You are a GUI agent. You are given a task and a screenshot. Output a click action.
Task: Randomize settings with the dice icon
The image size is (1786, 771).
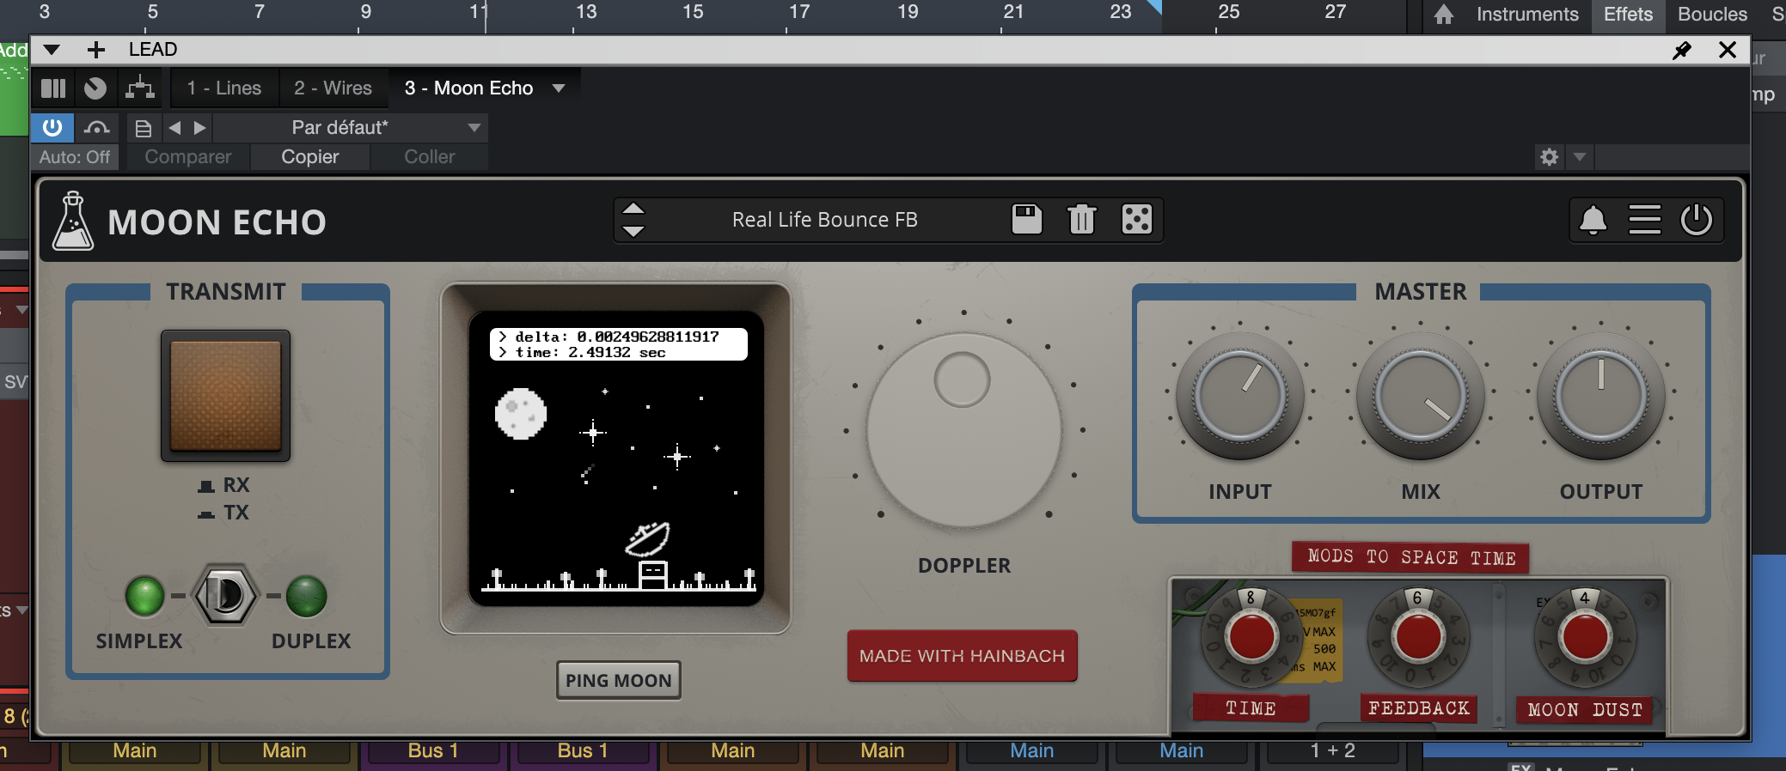tap(1137, 220)
